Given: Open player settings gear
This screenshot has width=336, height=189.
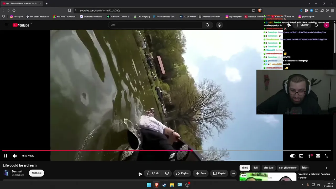Looking at the screenshot, I should point(309,156).
